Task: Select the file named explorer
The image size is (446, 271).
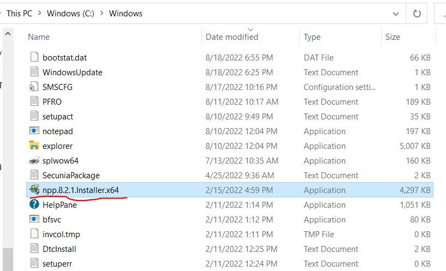Action: pos(57,146)
